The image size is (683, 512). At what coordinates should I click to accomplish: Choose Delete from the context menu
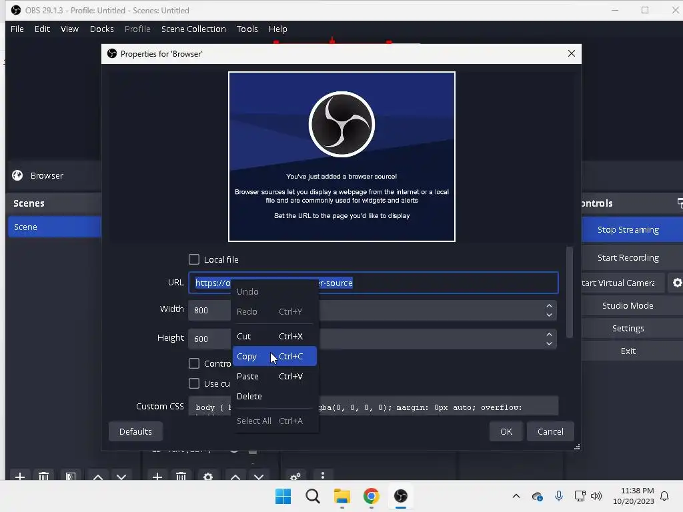click(274, 396)
